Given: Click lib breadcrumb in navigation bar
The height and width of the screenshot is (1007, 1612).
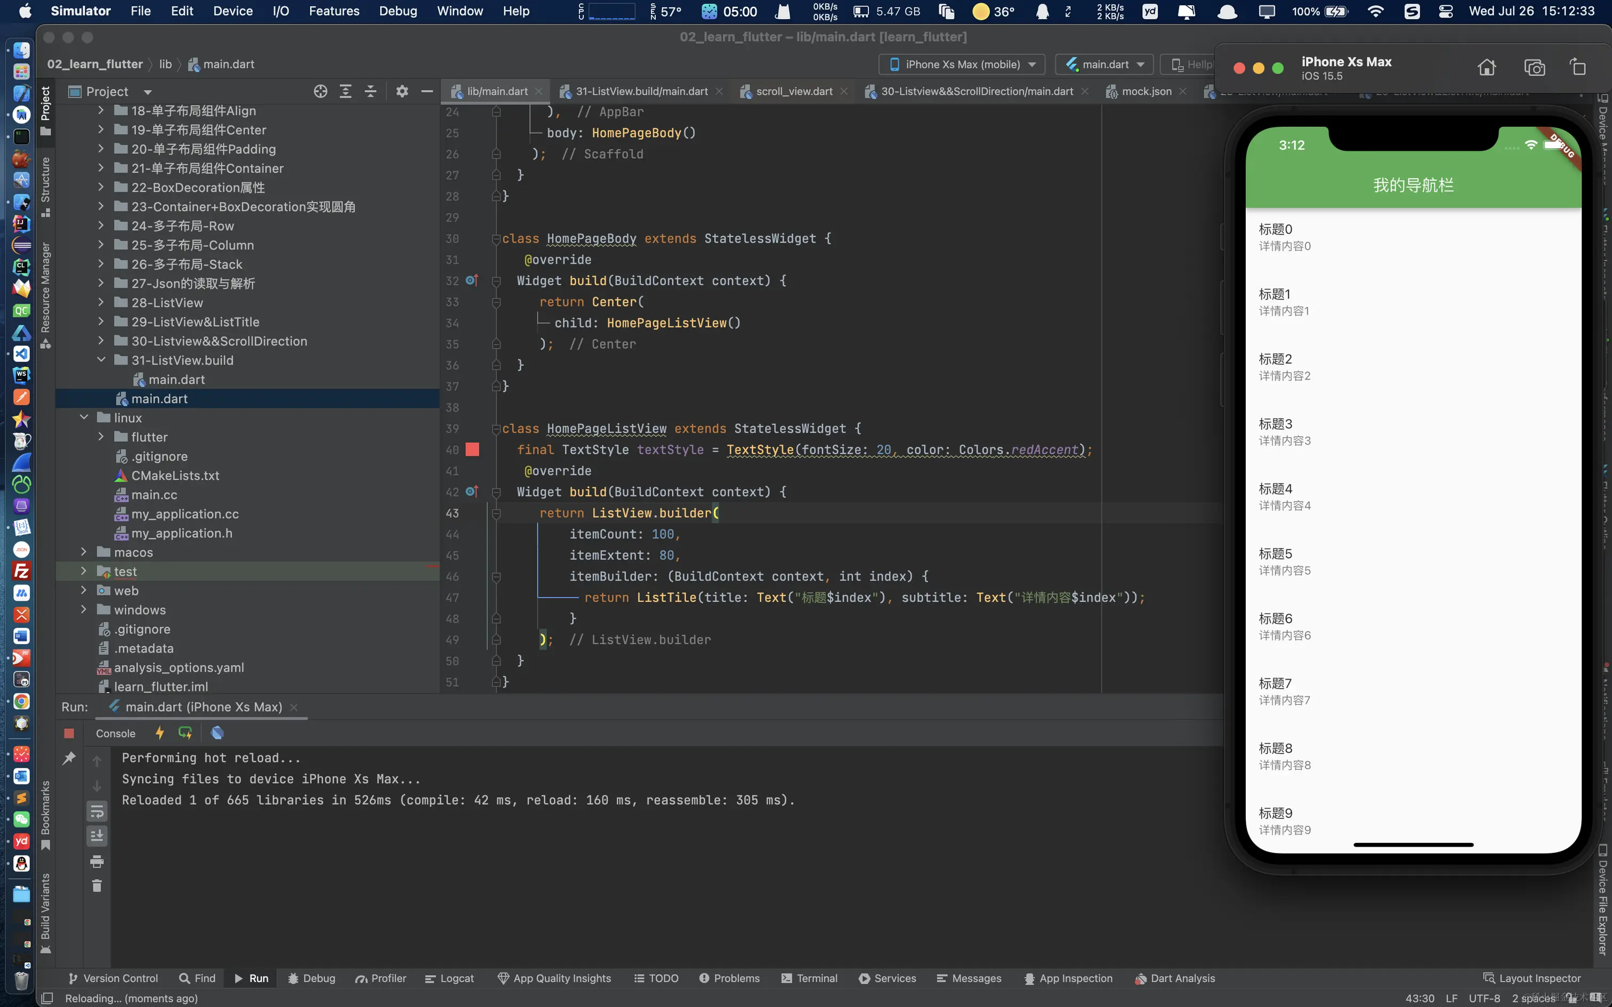Looking at the screenshot, I should tap(165, 64).
